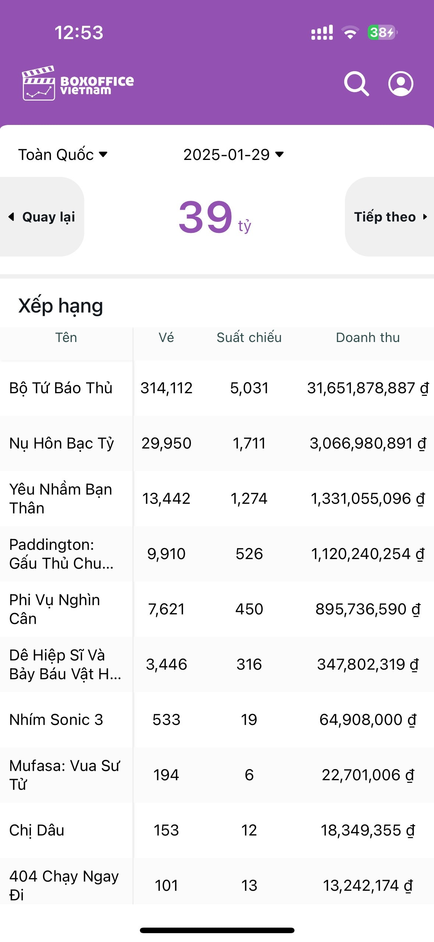
Task: Tap the home indicator bar
Action: (x=217, y=930)
